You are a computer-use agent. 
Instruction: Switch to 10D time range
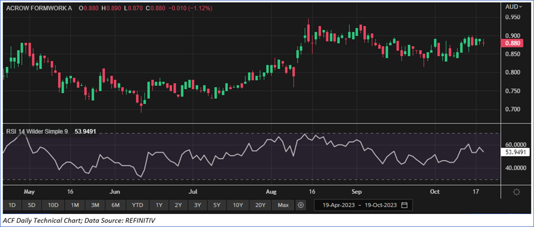(53, 205)
